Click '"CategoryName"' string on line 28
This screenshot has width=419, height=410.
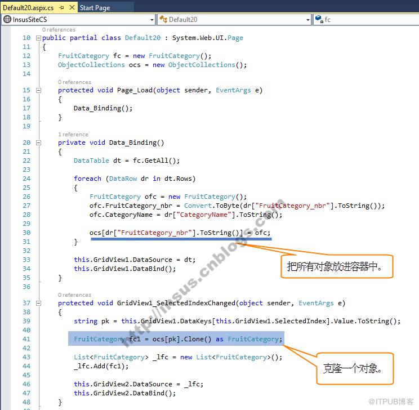(x=204, y=215)
